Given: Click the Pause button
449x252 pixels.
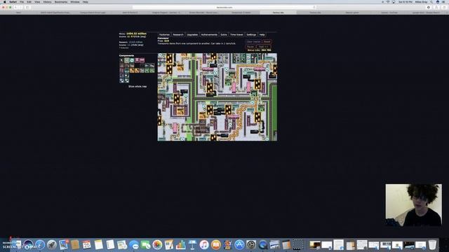Looking at the screenshot, I should pos(250,47).
